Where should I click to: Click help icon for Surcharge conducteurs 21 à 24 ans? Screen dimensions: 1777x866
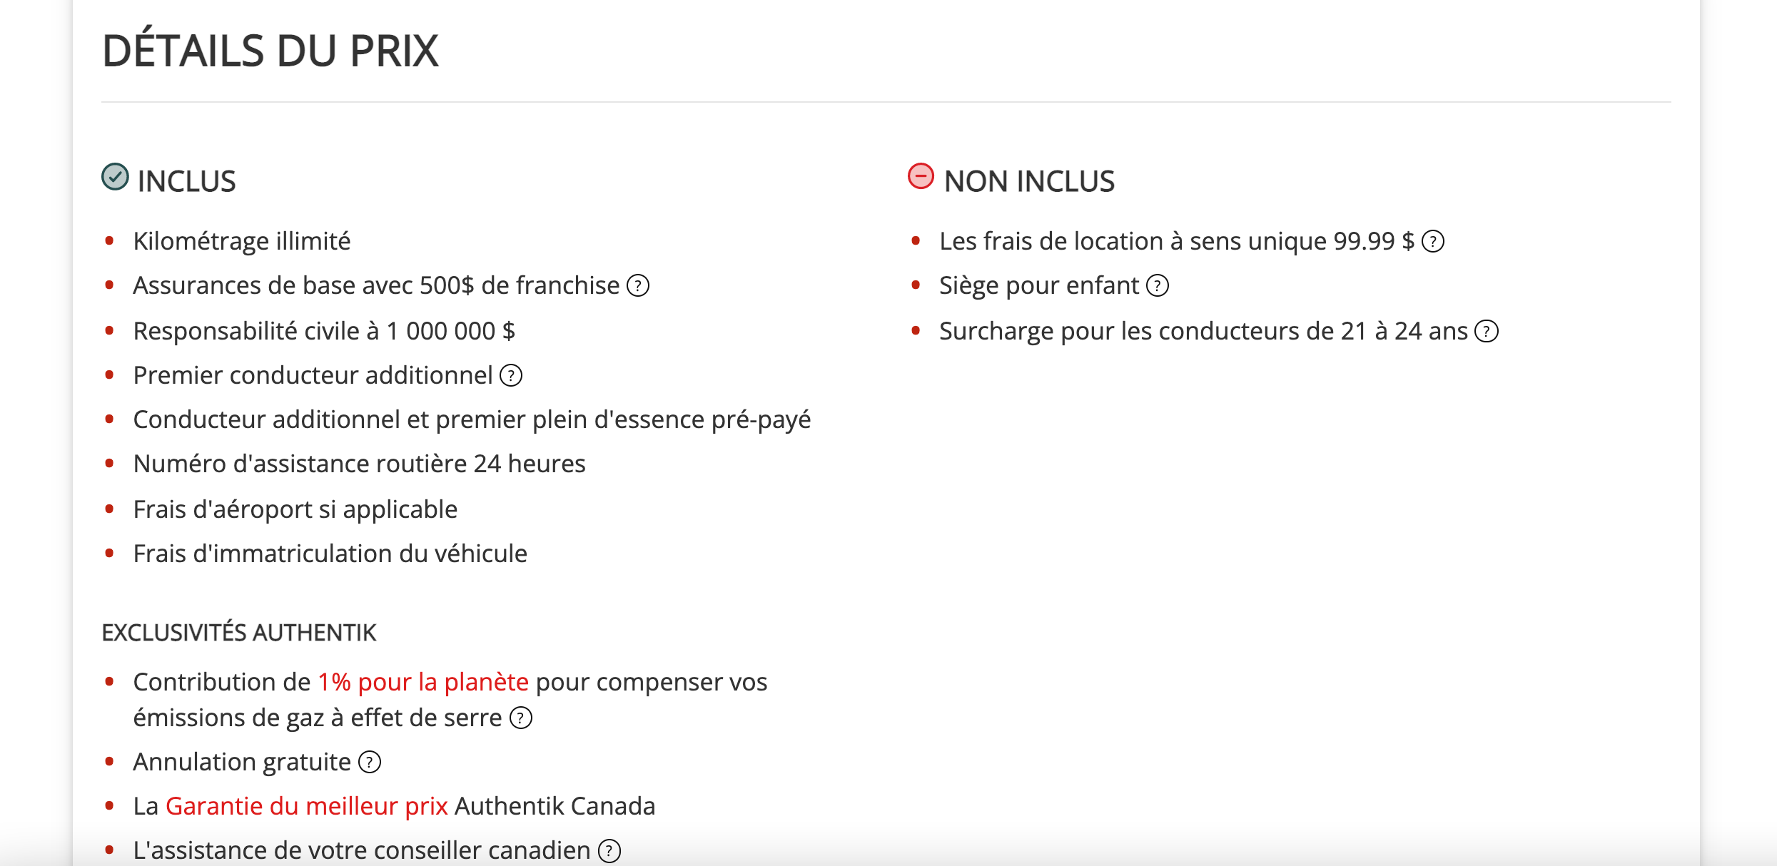coord(1487,332)
